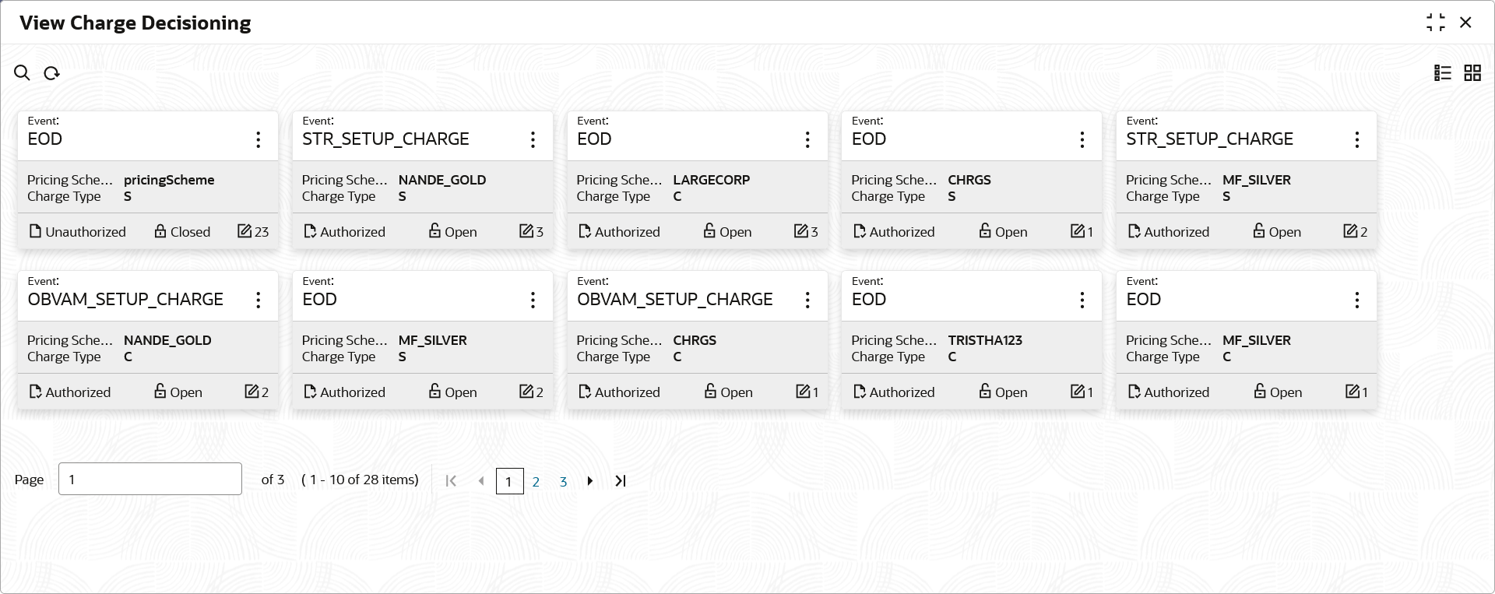Click modification count icon showing 23

pos(244,231)
